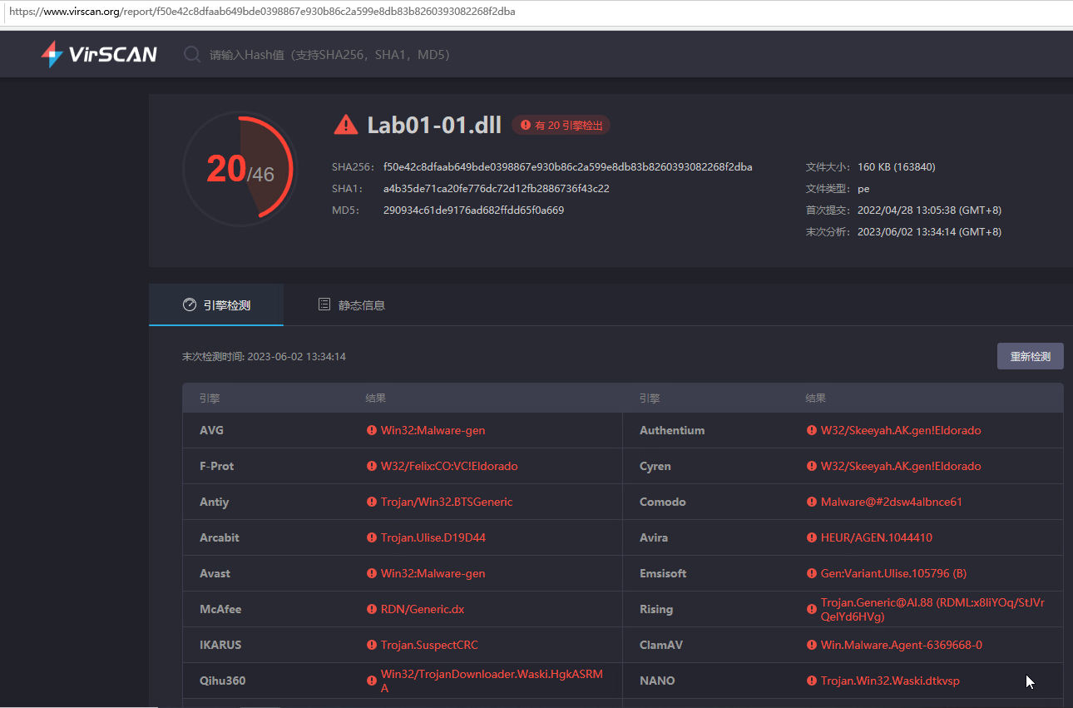Click the Cyren engine name
Viewport: 1073px width, 708px height.
coord(655,467)
